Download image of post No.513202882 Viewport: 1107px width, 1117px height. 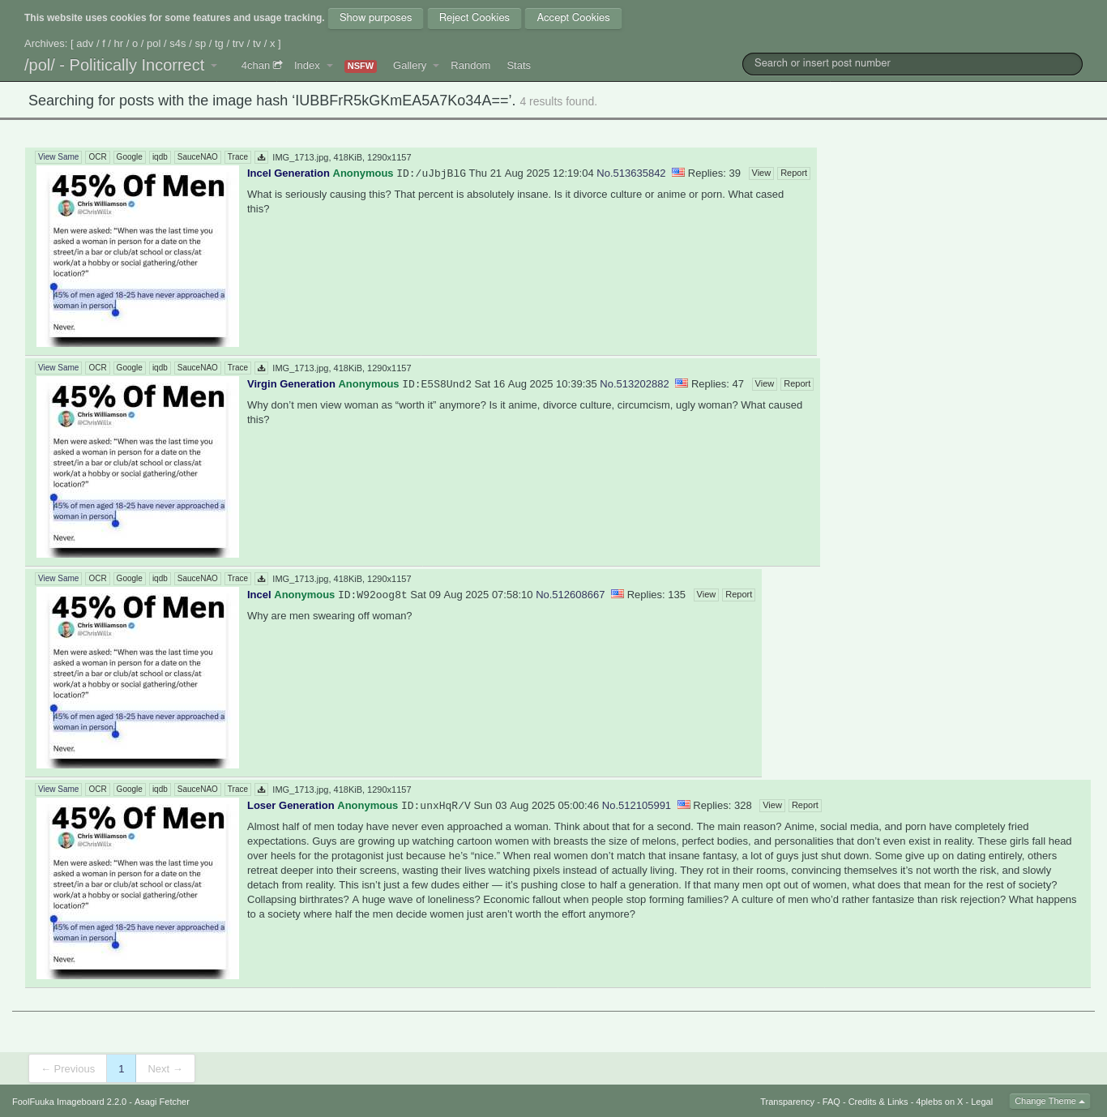[x=261, y=368]
